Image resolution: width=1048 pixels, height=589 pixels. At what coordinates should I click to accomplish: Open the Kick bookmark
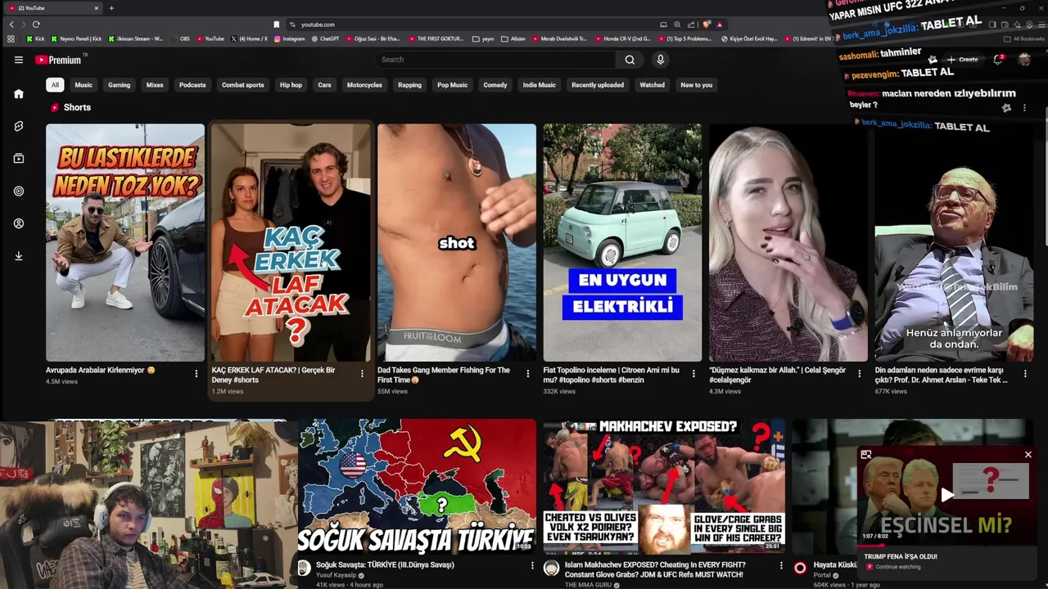[35, 38]
